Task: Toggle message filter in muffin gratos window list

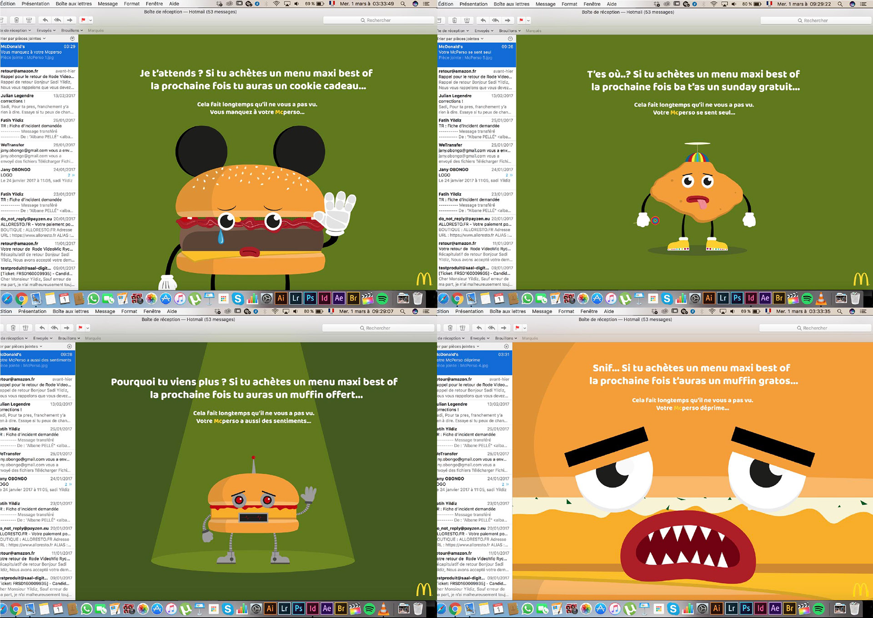Action: click(507, 346)
